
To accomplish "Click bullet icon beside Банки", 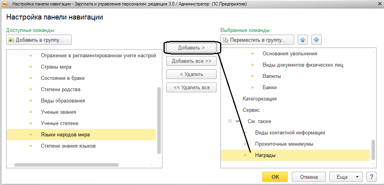I will 252,87.
